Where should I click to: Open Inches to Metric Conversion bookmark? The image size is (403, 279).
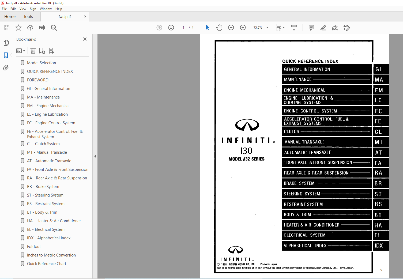(x=51, y=255)
